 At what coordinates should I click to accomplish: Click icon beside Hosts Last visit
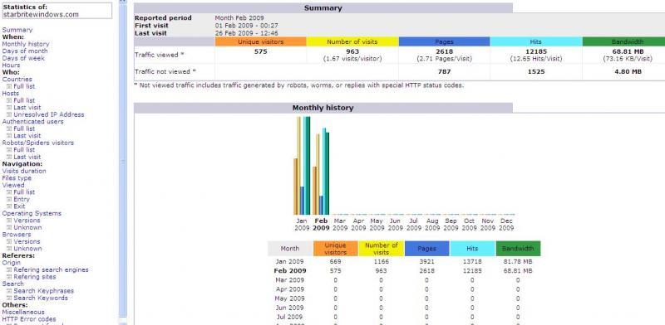click(x=9, y=108)
